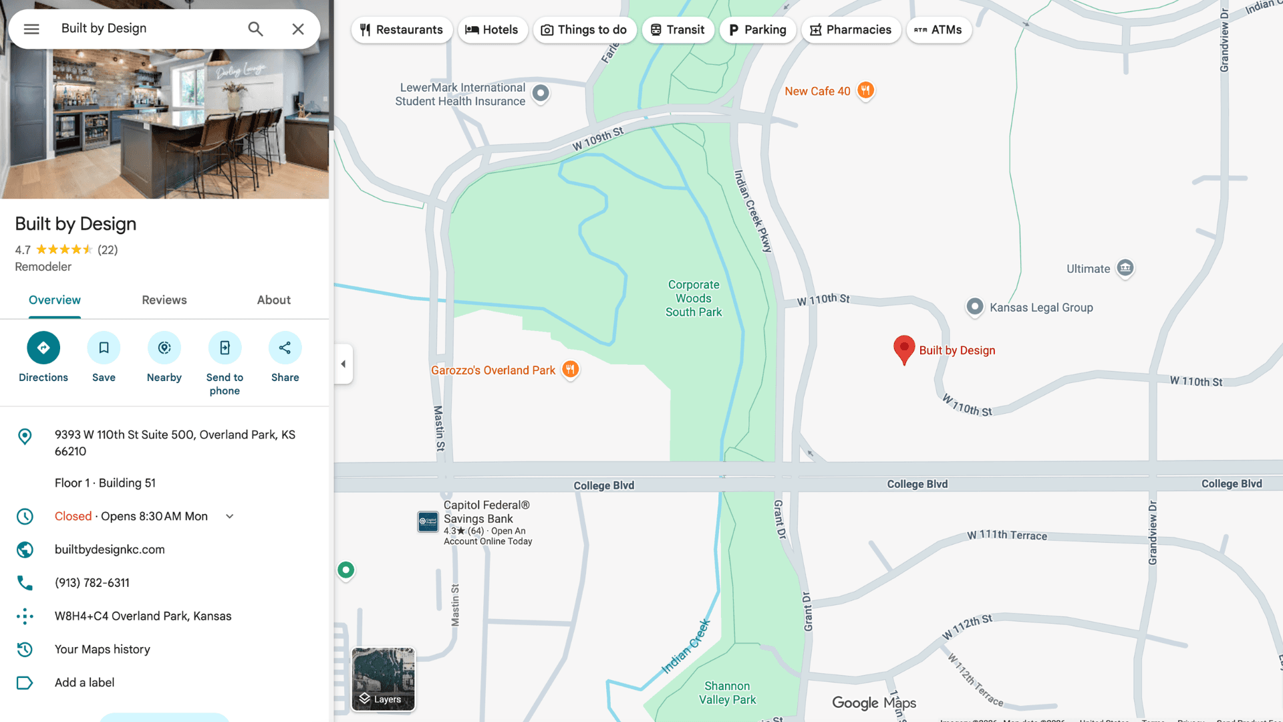This screenshot has height=722, width=1283.
Task: Click the Ultimate place marker icon
Action: click(1125, 268)
